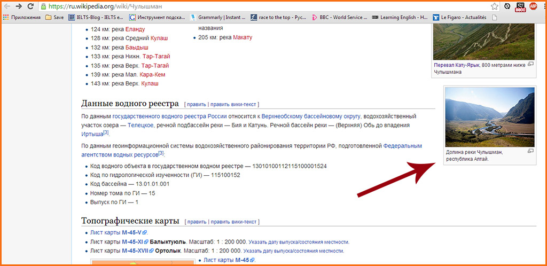Enlarge the Долина реки Чулышман image icon

point(530,151)
